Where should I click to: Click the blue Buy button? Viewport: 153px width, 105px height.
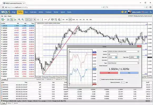(129, 73)
